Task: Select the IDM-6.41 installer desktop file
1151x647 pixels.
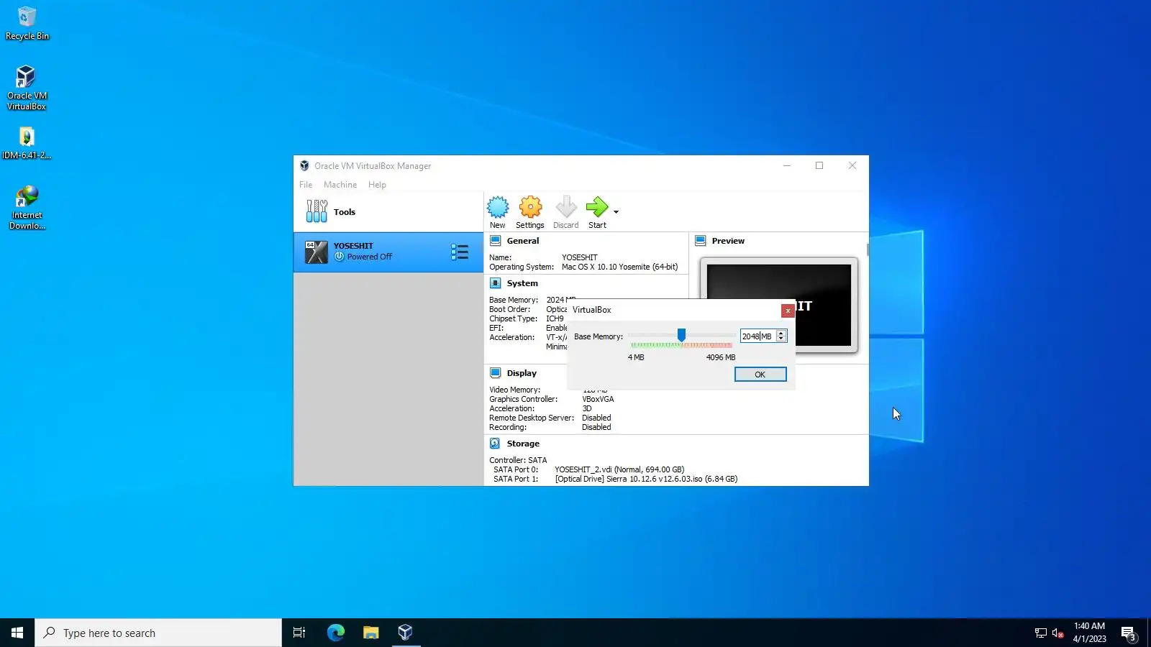Action: pos(27,143)
